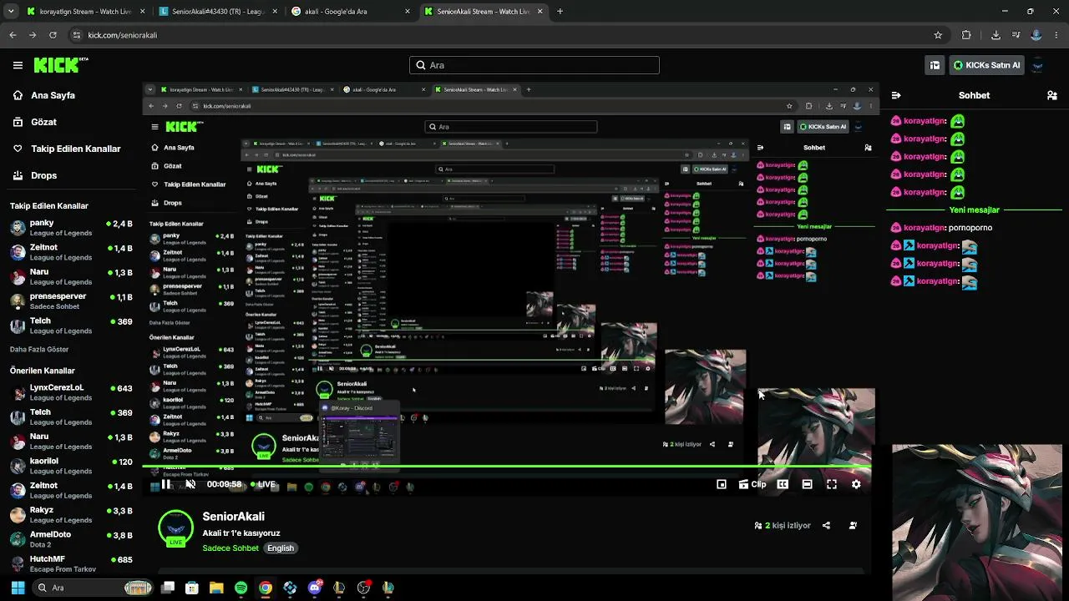
Task: Open the profile avatar menu in Kick header
Action: 1037,65
